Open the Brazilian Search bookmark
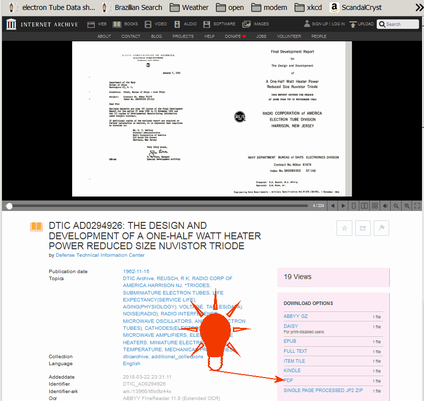The image size is (424, 401). (x=132, y=7)
